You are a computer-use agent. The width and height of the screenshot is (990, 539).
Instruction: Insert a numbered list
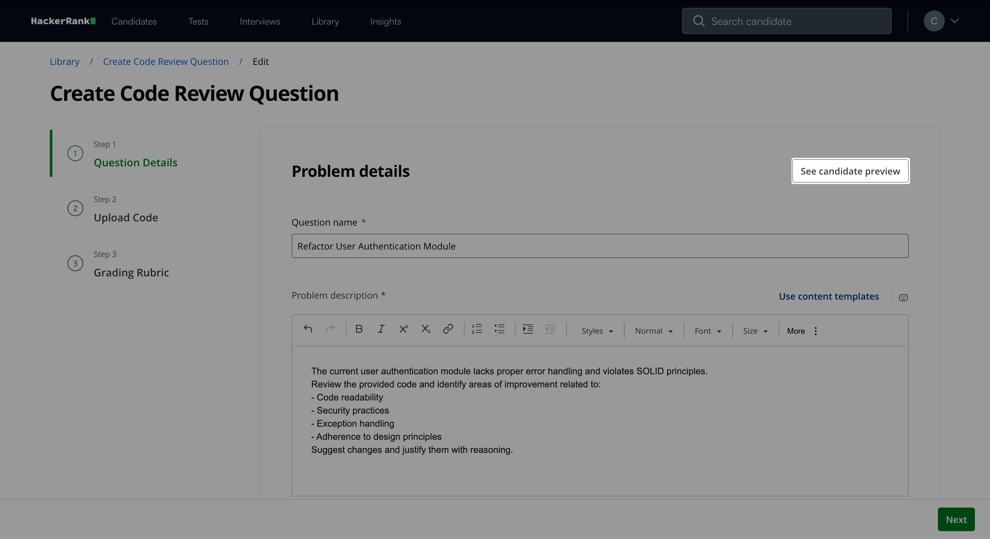pos(477,329)
